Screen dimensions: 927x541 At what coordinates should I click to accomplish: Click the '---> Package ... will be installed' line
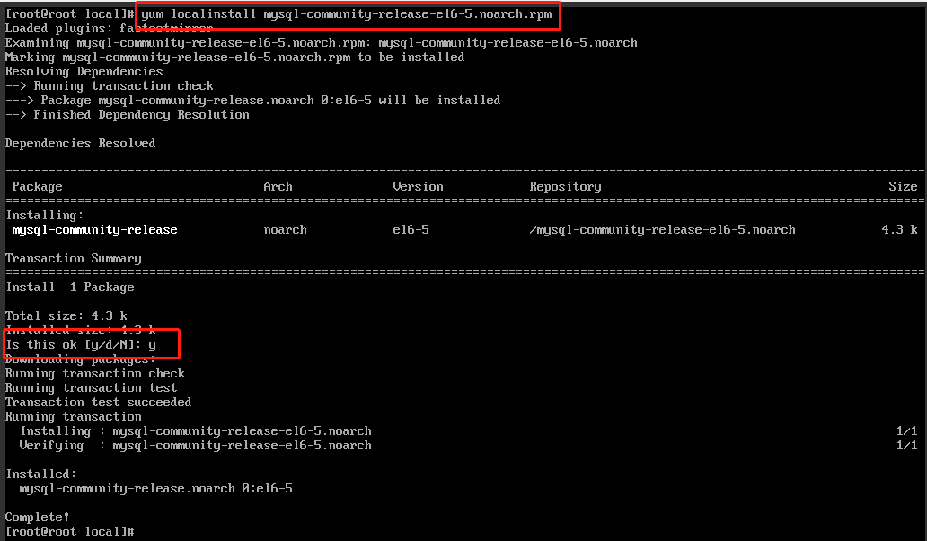pyautogui.click(x=252, y=101)
